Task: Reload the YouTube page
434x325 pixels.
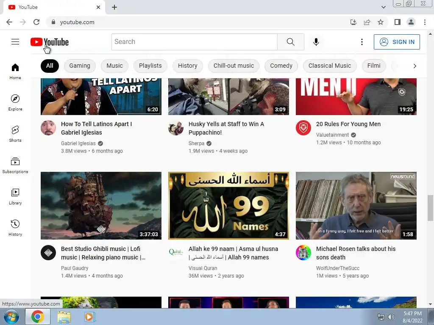Action: (x=36, y=22)
